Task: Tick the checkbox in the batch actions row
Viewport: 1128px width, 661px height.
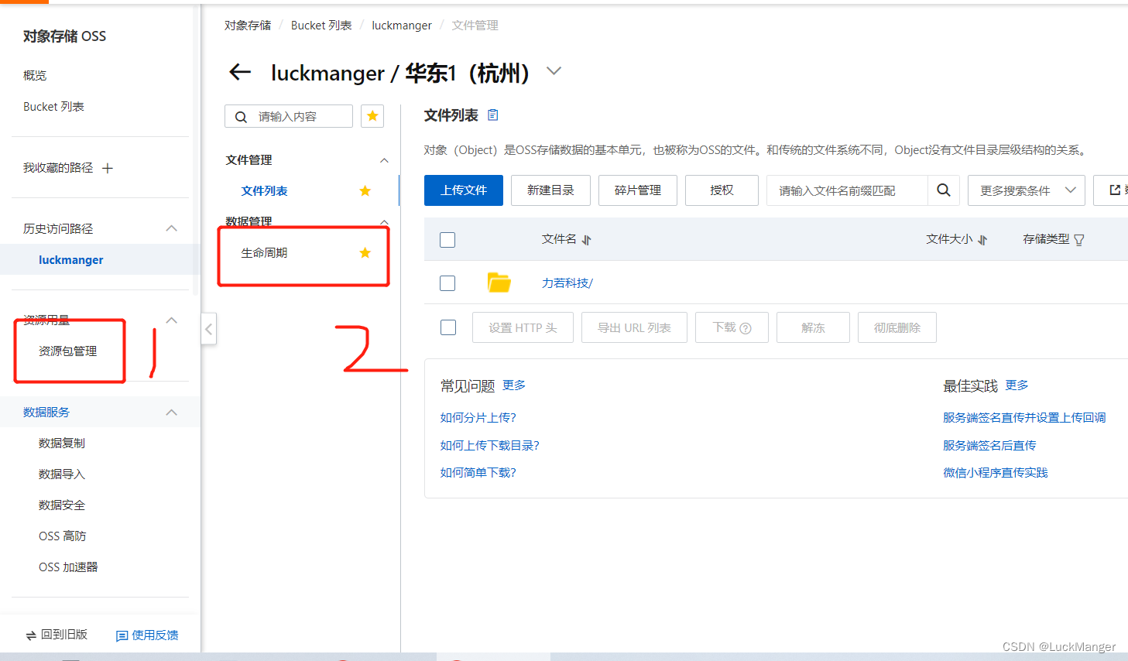Action: (x=448, y=327)
